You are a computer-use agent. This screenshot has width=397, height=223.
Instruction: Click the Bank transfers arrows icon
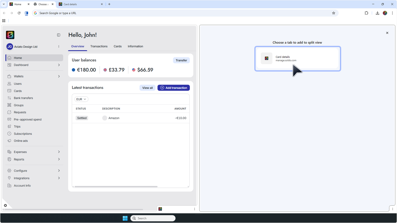coord(9,98)
